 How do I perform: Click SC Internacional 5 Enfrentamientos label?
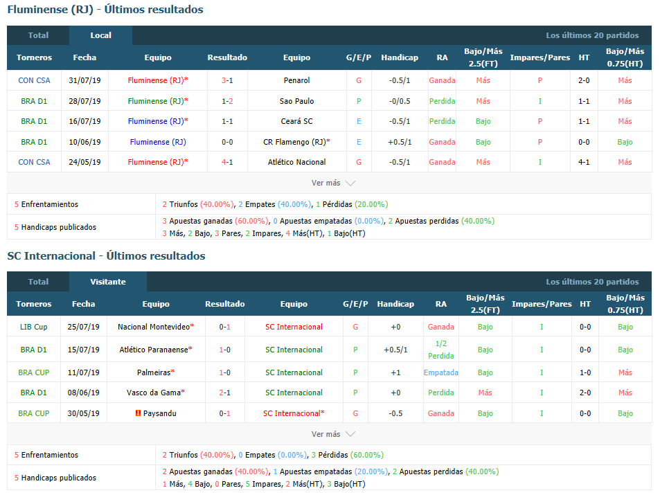pos(46,455)
